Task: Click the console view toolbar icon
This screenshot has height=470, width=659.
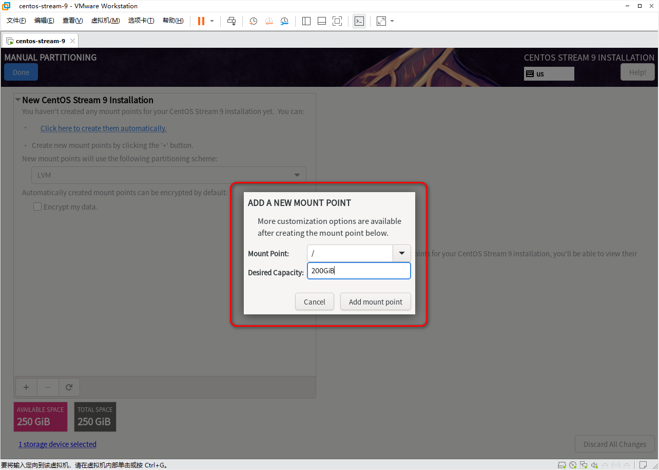Action: 359,21
